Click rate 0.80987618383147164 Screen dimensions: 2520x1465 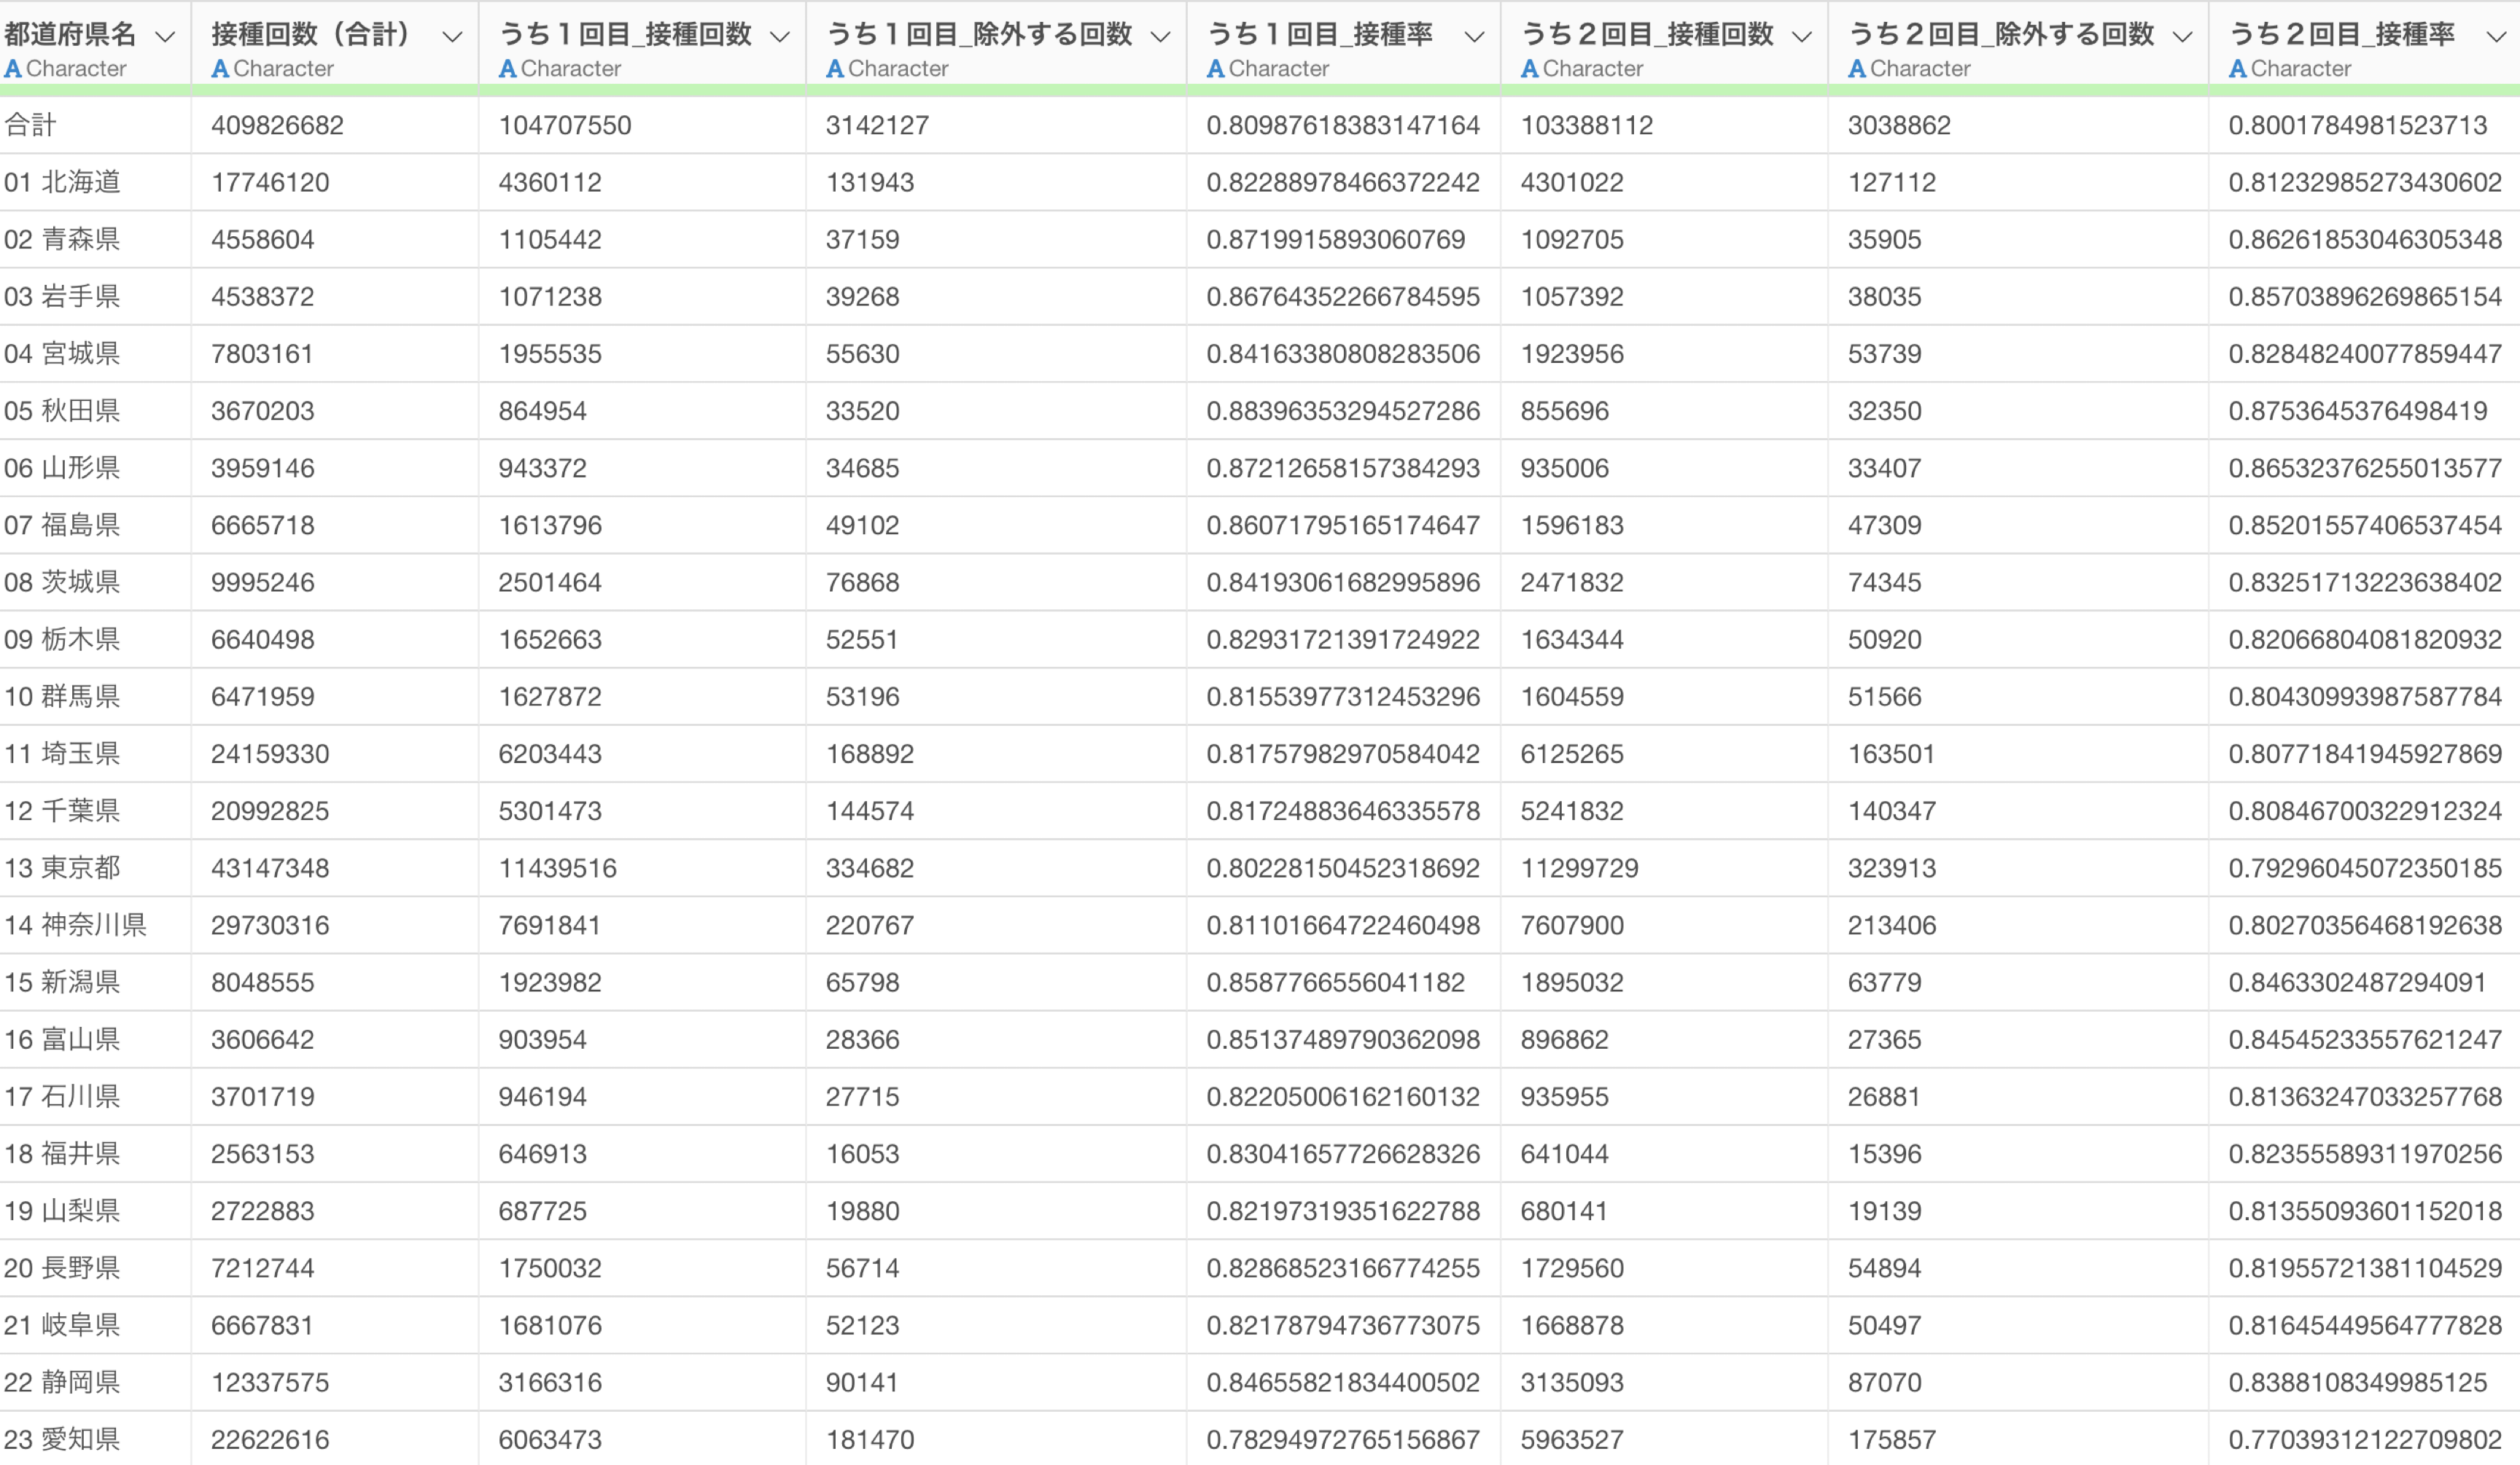point(1343,126)
